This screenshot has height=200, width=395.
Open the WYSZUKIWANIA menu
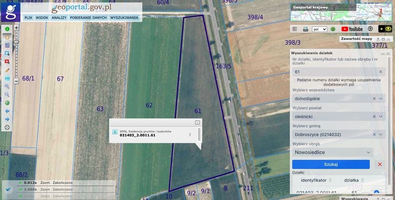pos(124,18)
